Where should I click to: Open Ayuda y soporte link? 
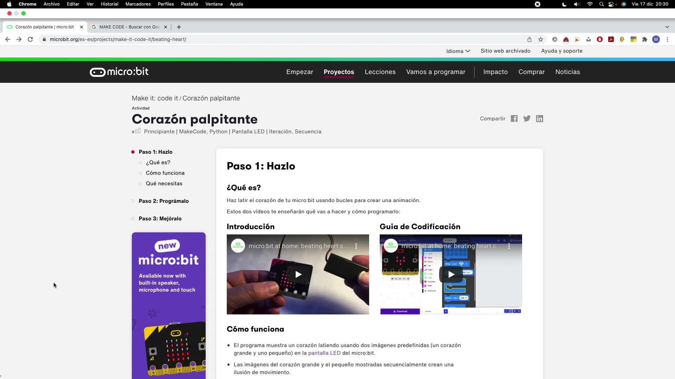coord(561,51)
